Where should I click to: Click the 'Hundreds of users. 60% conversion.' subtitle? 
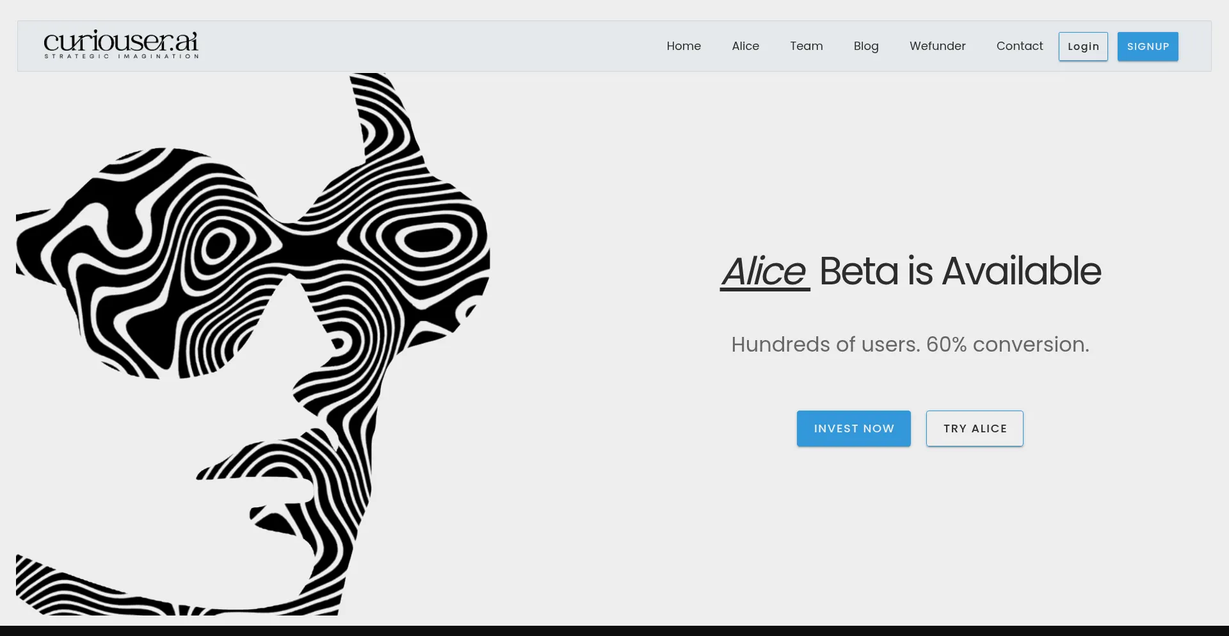pos(910,345)
